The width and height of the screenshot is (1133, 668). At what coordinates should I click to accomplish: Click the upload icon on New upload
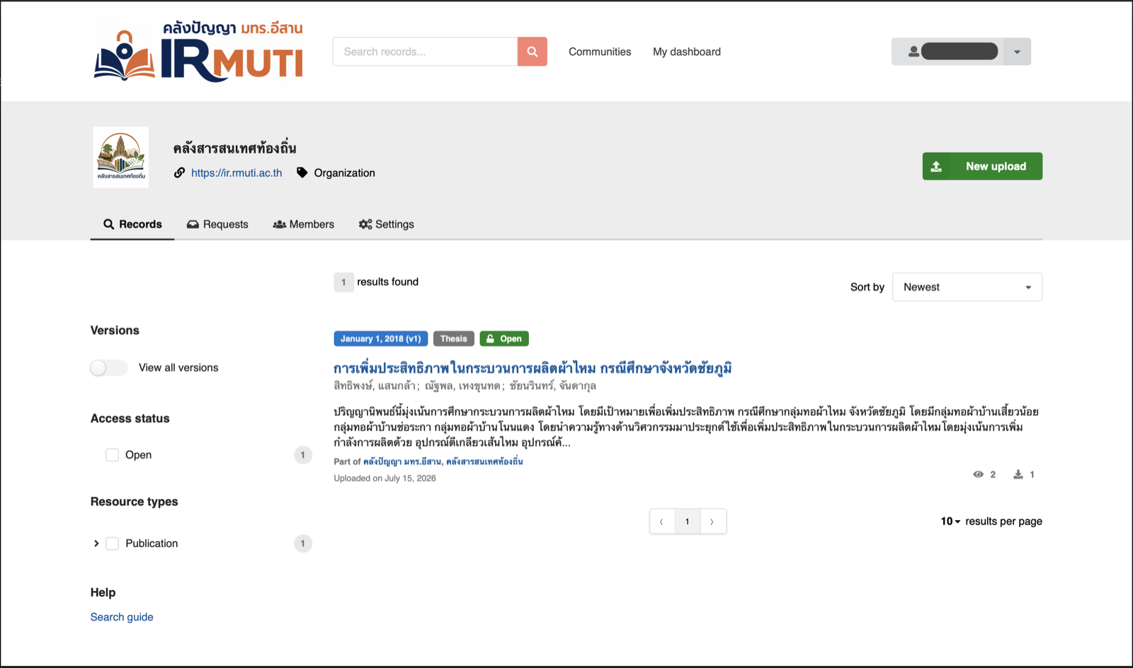point(936,166)
